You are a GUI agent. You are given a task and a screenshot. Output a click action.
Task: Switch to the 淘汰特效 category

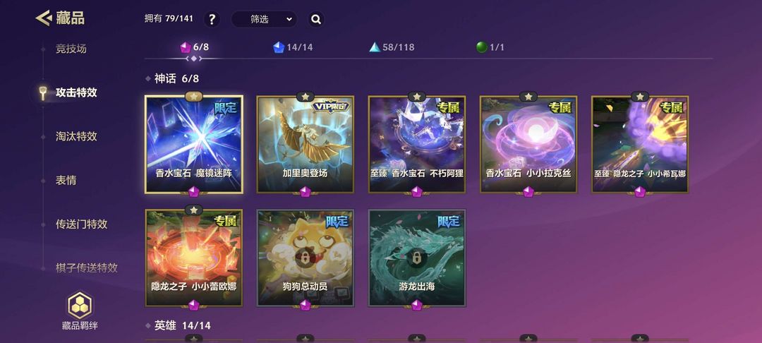(x=76, y=136)
